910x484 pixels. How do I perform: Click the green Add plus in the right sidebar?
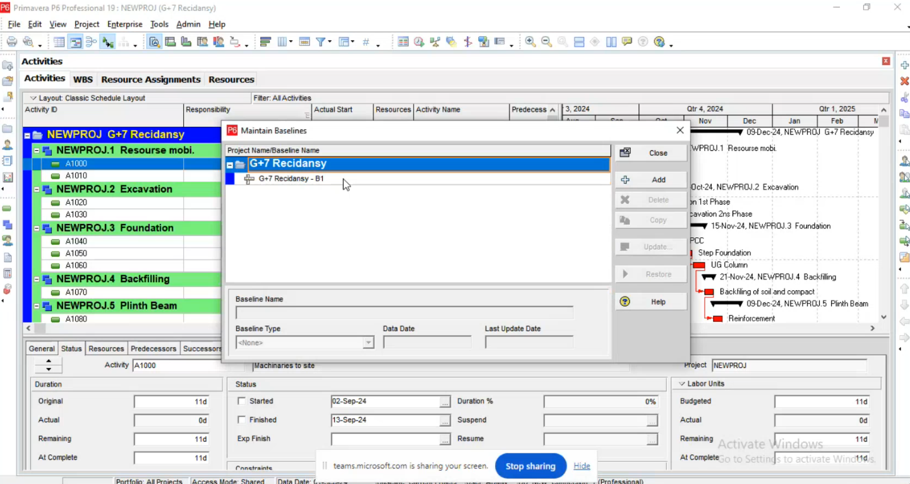(x=904, y=66)
